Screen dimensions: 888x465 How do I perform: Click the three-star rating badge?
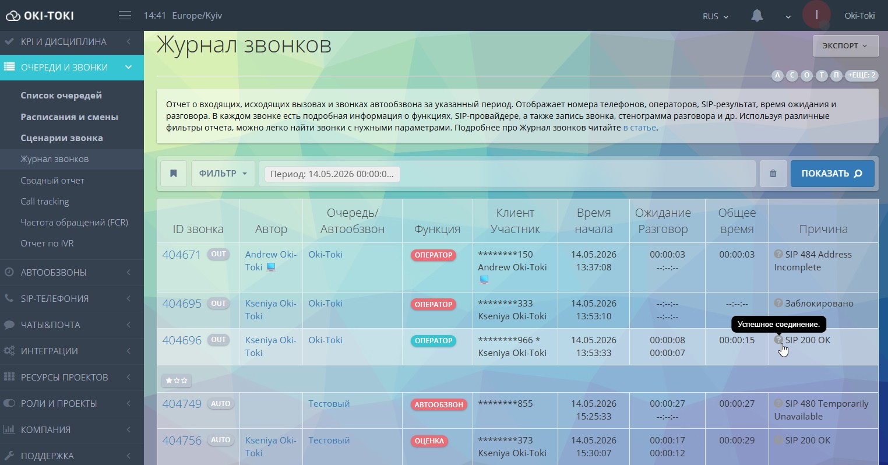point(177,381)
